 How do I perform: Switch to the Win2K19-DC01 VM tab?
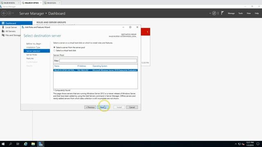coord(9,3)
